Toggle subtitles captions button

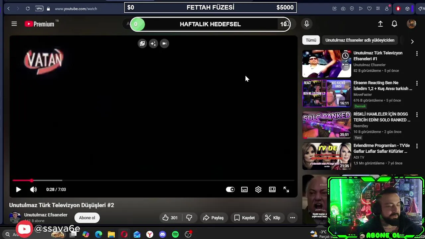(244, 190)
